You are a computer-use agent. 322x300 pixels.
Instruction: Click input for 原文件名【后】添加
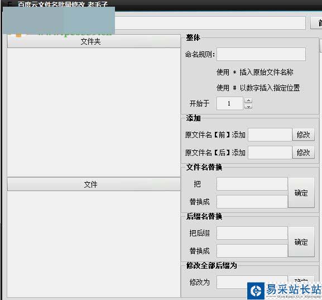coord(270,153)
